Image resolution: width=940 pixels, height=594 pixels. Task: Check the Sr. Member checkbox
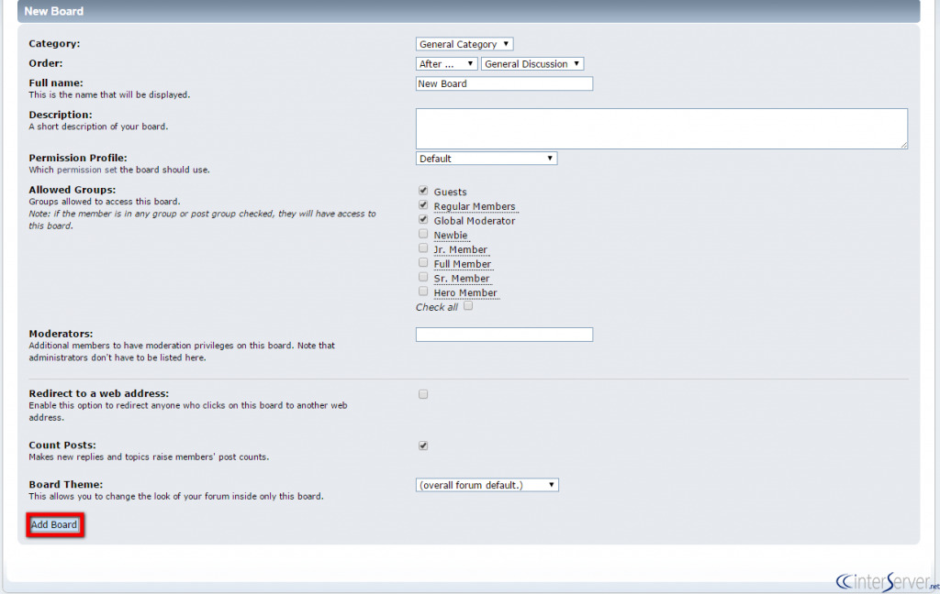click(423, 277)
